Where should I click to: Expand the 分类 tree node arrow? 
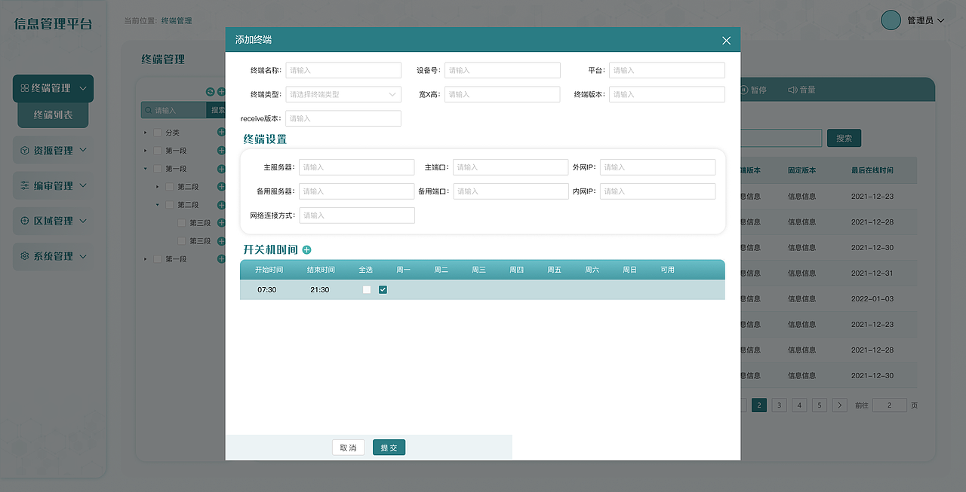146,133
